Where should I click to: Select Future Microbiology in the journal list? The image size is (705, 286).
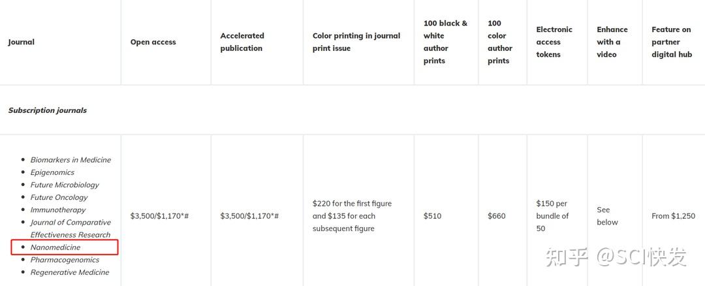click(65, 185)
